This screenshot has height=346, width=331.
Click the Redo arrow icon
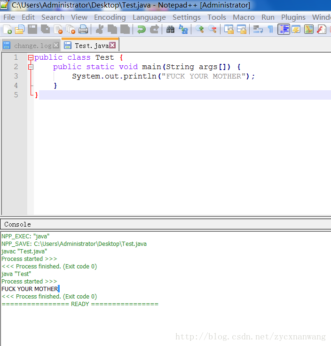tap(154, 29)
